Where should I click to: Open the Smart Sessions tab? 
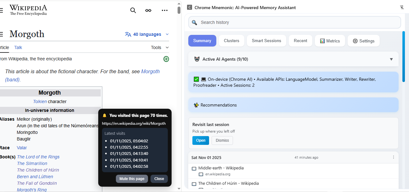tap(266, 41)
